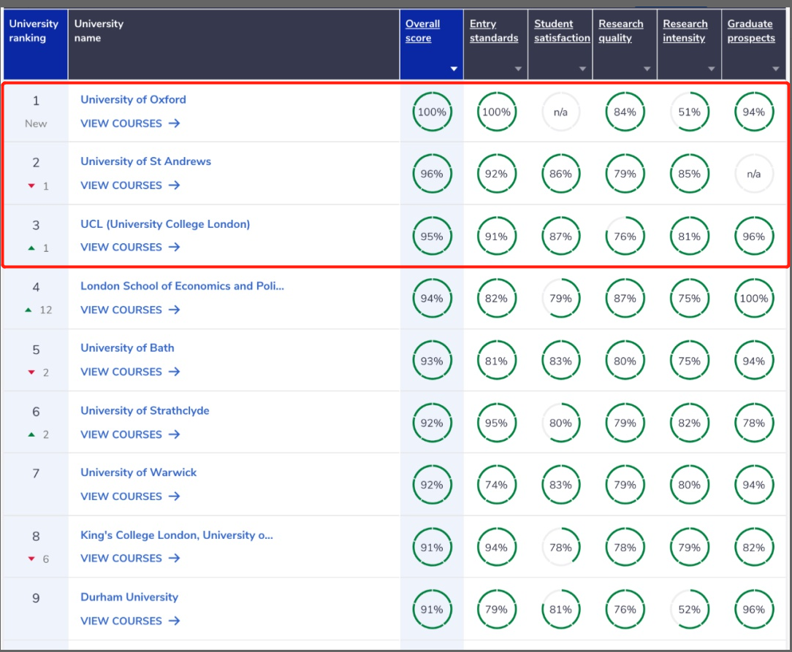This screenshot has width=792, height=652.
Task: Click the University ranking column header
Action: (x=35, y=45)
